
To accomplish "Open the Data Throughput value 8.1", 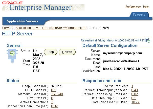I will click(x=134, y=98).
